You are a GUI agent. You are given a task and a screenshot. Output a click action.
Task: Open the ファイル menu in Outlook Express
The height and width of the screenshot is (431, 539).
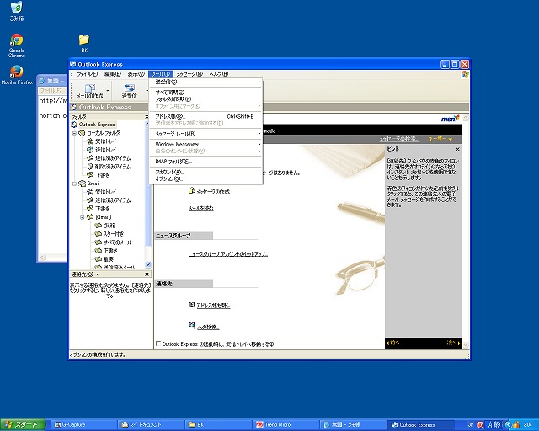pos(87,74)
